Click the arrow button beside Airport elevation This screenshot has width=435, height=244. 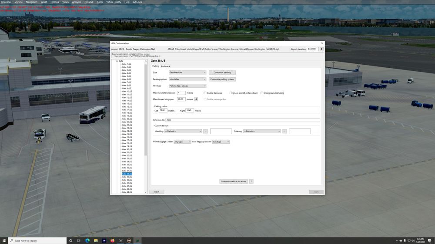click(x=321, y=49)
